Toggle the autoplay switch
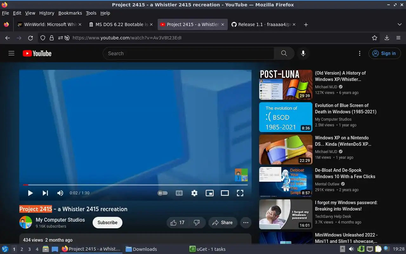406x254 pixels. (162, 193)
